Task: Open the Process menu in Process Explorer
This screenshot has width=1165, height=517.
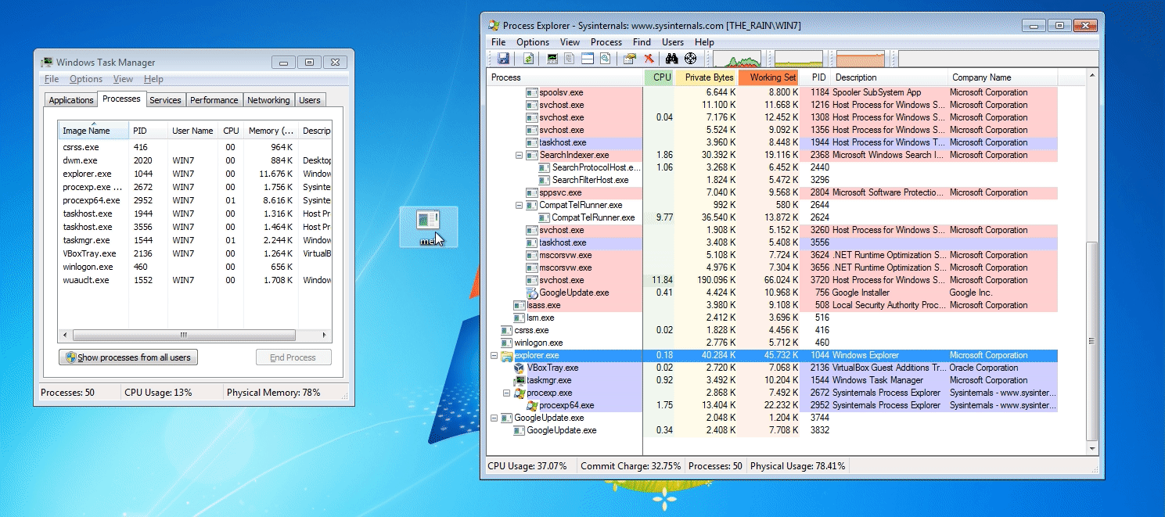Action: [x=606, y=42]
